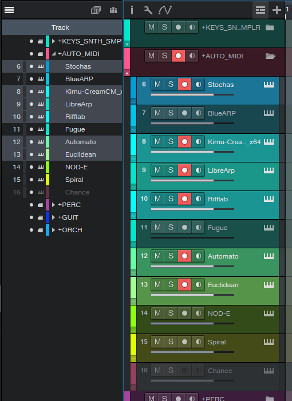Open Stochas instrument keyboard icon
The width and height of the screenshot is (292, 401).
click(269, 85)
